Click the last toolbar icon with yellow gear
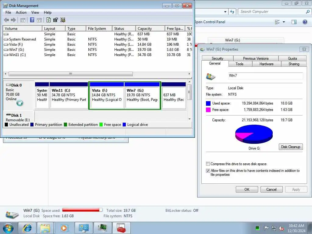The image size is (312, 234). [x=63, y=20]
